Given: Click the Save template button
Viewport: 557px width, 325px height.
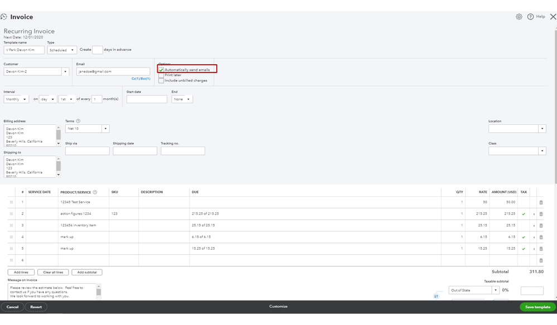Looking at the screenshot, I should [537, 307].
